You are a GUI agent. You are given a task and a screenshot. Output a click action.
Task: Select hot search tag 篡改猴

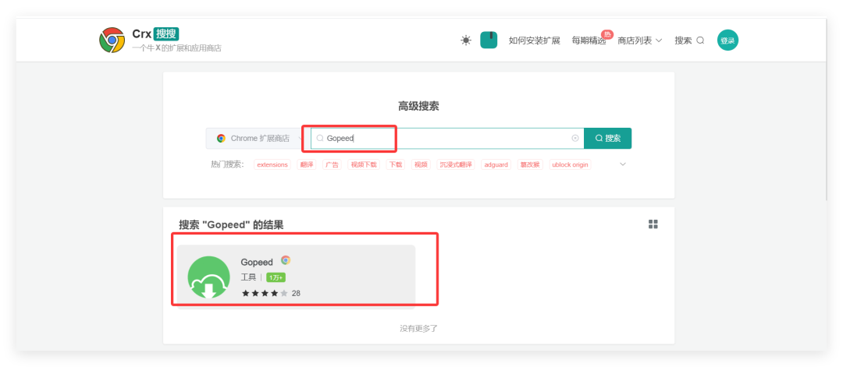[x=531, y=164]
